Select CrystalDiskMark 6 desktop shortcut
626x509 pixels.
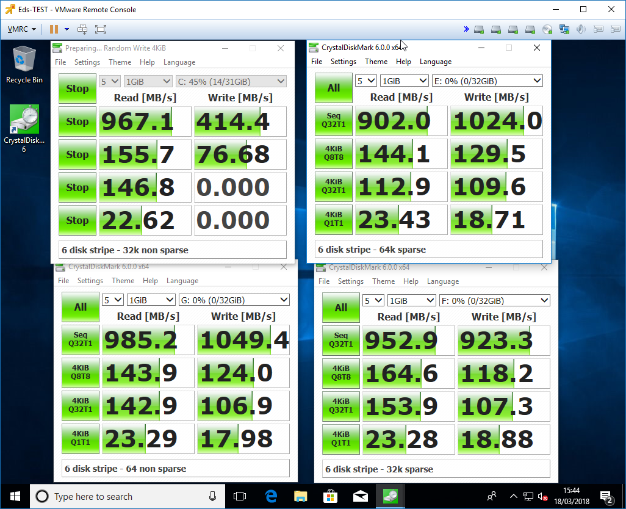[x=24, y=129]
